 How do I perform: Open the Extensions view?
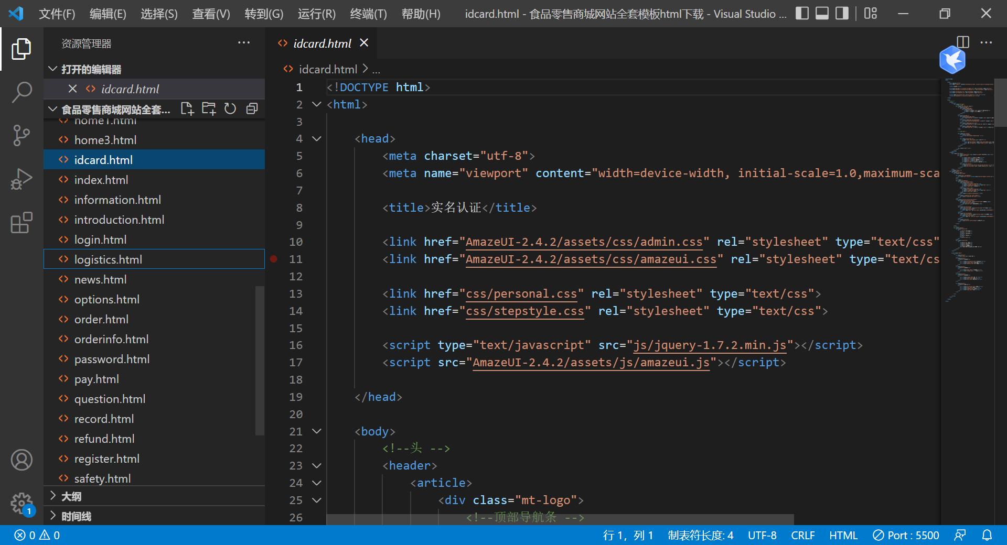tap(22, 222)
